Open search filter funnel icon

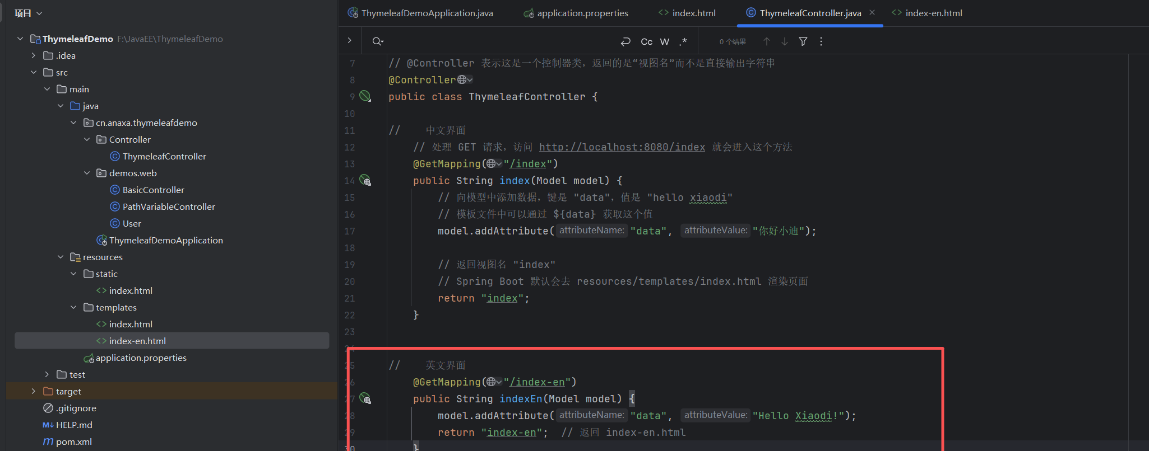click(803, 41)
